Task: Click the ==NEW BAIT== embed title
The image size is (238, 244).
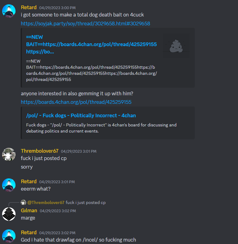Action: coord(91,44)
